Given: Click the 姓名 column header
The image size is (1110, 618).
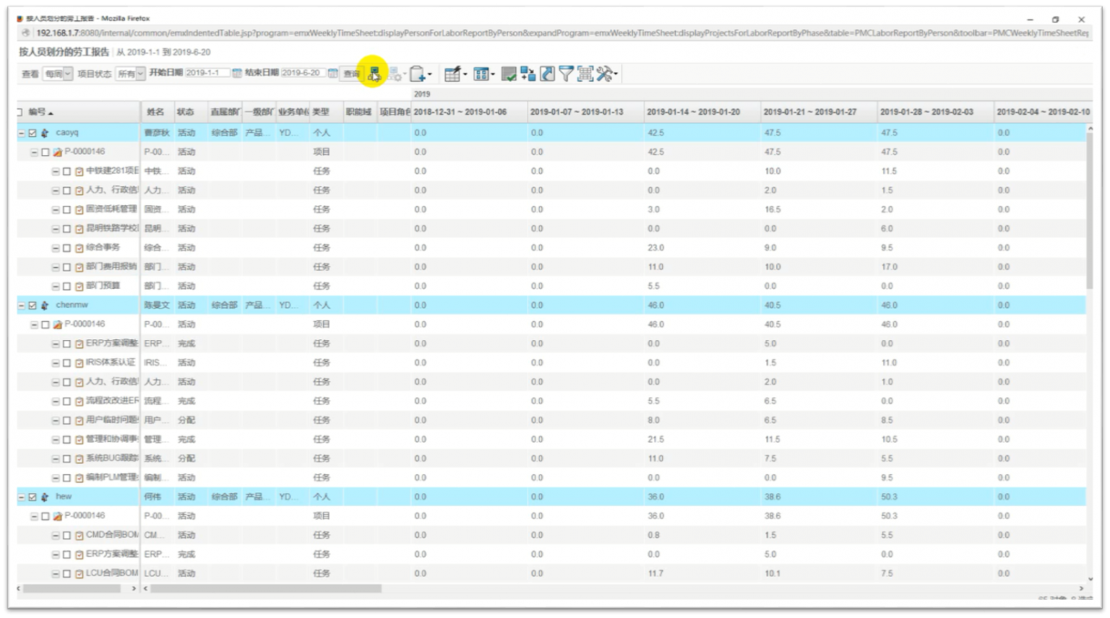Looking at the screenshot, I should [x=155, y=112].
